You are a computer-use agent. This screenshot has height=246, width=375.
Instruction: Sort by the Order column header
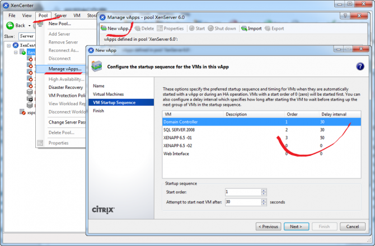pos(302,114)
